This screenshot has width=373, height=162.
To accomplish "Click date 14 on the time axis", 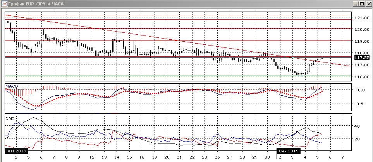I will click(117, 158).
